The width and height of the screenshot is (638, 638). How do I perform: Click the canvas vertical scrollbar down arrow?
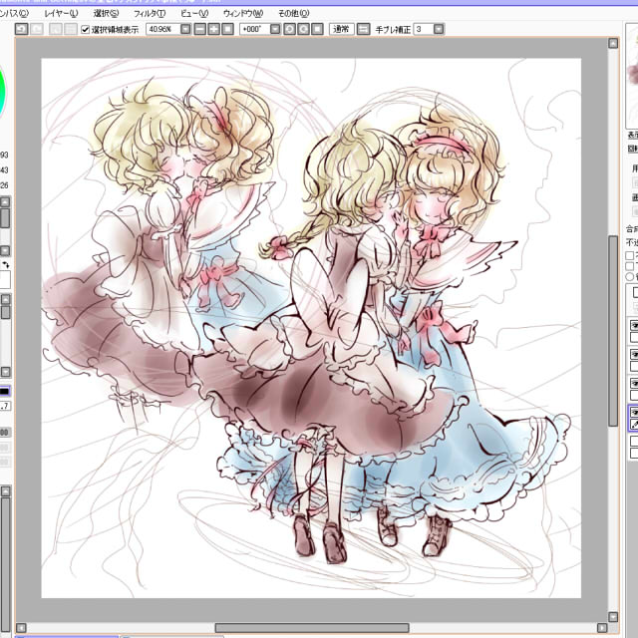pyautogui.click(x=613, y=617)
